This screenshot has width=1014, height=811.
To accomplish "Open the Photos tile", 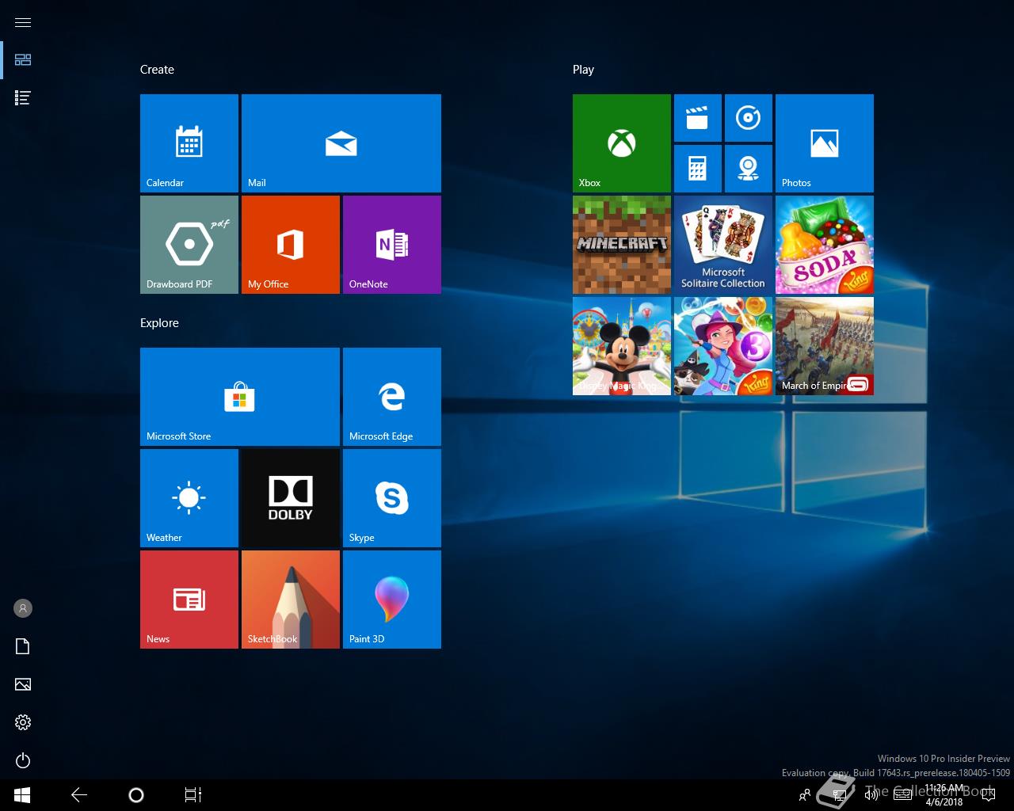I will pos(825,143).
